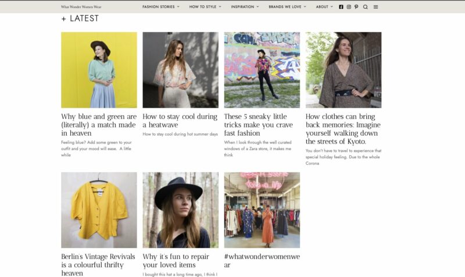Click the black hat forest portrait thumbnail

click(x=180, y=210)
